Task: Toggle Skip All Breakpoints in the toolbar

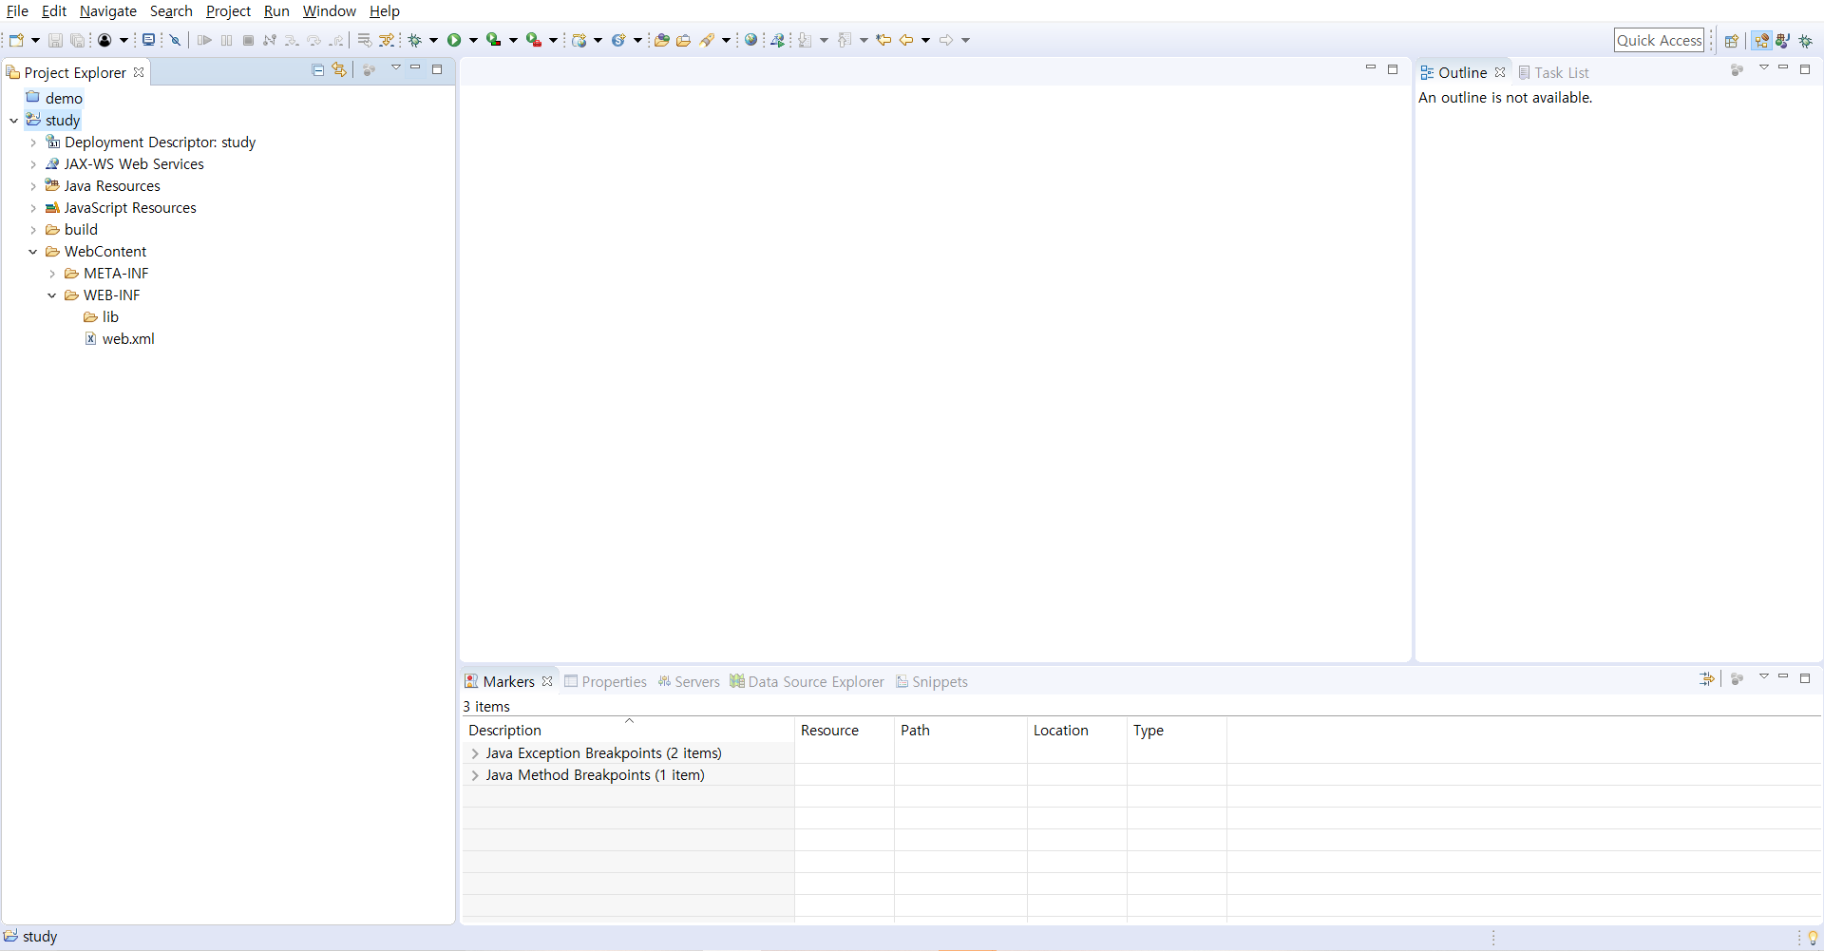Action: coord(175,40)
